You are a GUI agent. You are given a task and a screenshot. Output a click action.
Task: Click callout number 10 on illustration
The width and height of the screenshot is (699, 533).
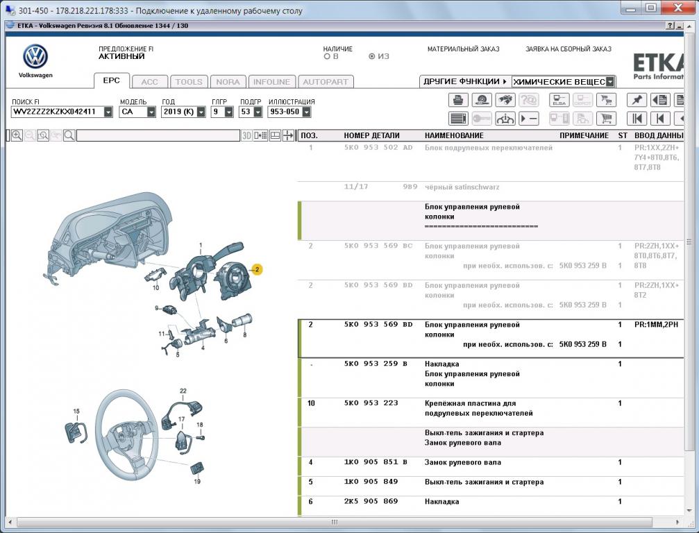(x=155, y=287)
